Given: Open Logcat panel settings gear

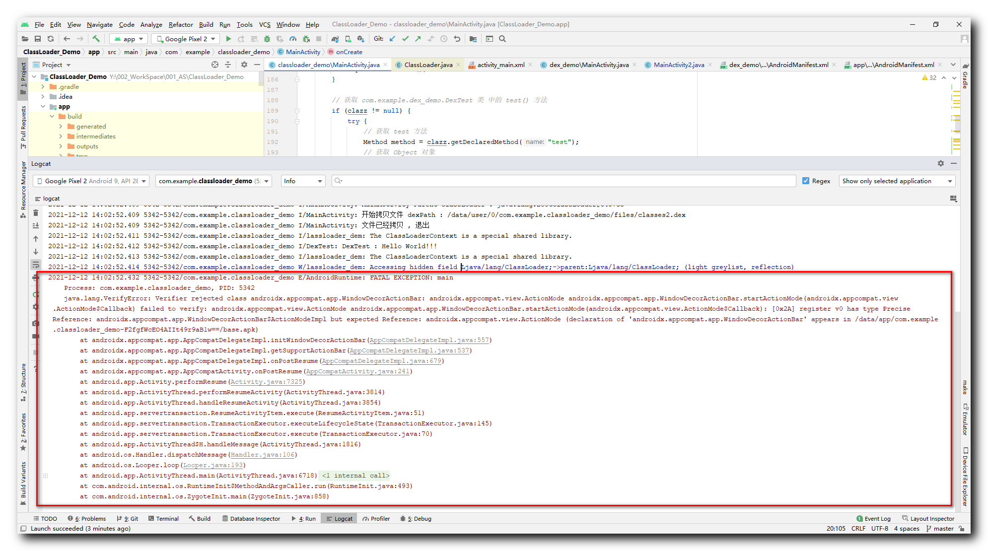Looking at the screenshot, I should click(940, 163).
